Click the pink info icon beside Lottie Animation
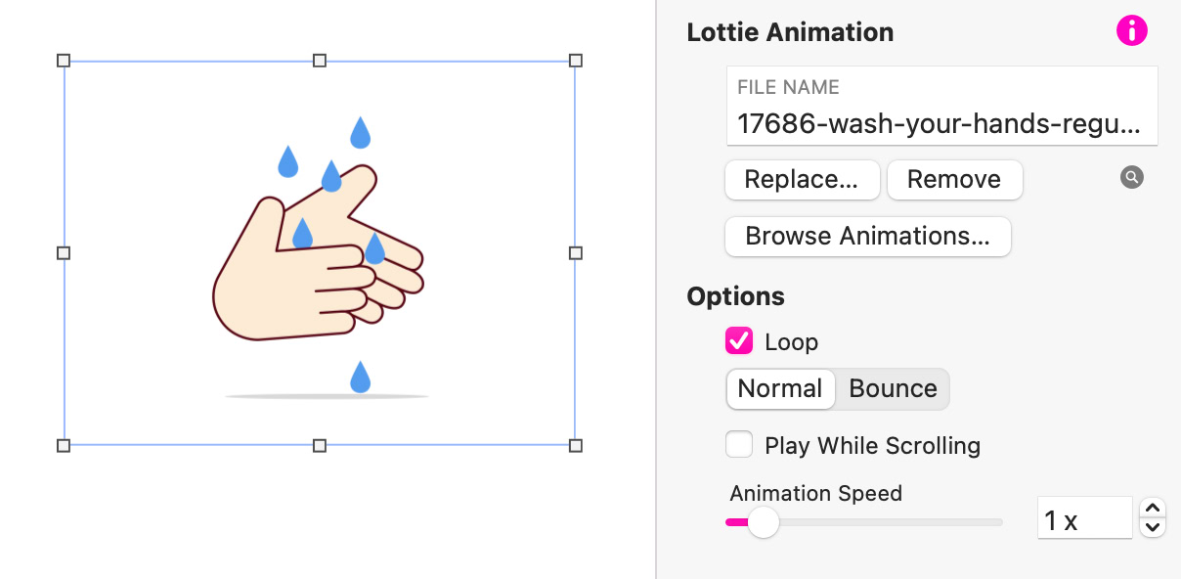Screen dimensions: 1181x579 pyautogui.click(x=1131, y=31)
